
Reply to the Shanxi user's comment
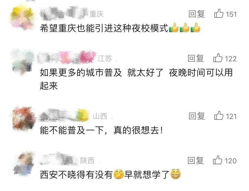point(197,116)
